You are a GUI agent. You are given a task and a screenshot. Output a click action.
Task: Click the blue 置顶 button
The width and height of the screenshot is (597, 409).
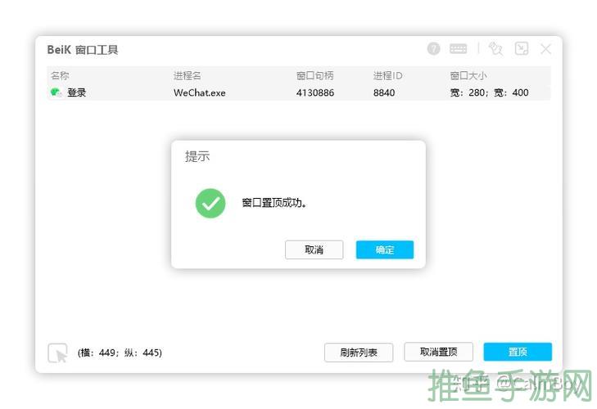(x=518, y=353)
